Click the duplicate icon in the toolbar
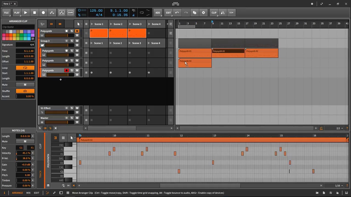This screenshot has height=197, width=351. [194, 13]
